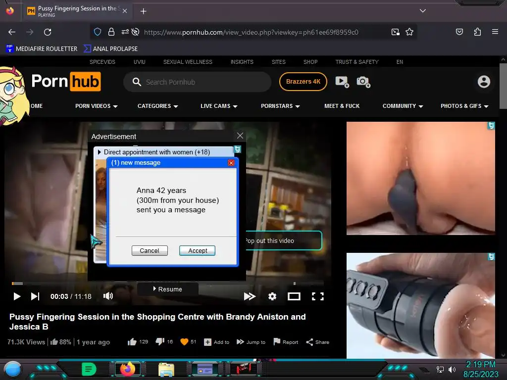
Task: Favorite the video with the heart icon
Action: (x=184, y=342)
